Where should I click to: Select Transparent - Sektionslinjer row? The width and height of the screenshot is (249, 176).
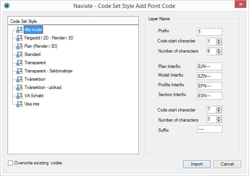coord(49,71)
